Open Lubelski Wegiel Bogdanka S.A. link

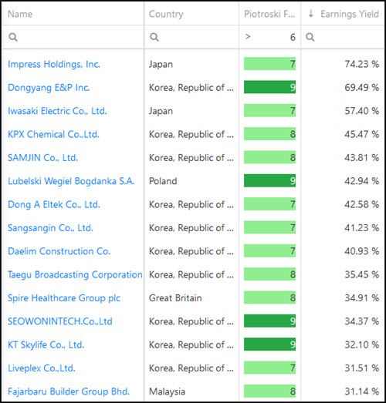tap(71, 181)
